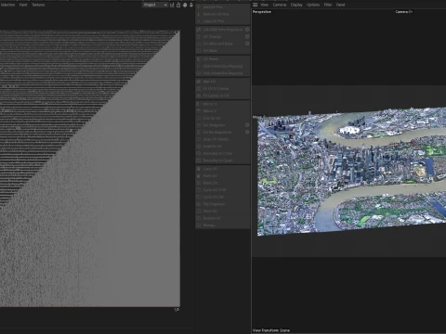446x334 pixels.
Task: Open UV Straighten settings gear
Action: (247, 125)
